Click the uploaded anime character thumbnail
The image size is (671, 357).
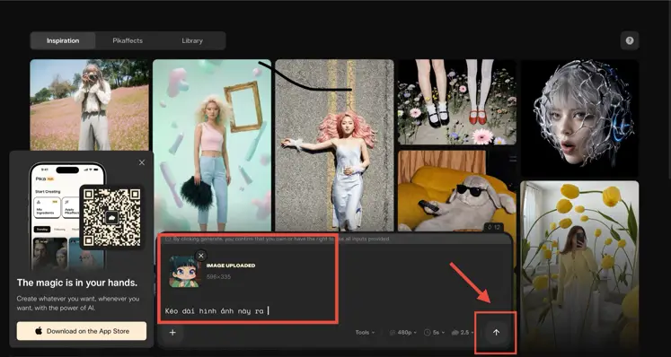(x=184, y=271)
